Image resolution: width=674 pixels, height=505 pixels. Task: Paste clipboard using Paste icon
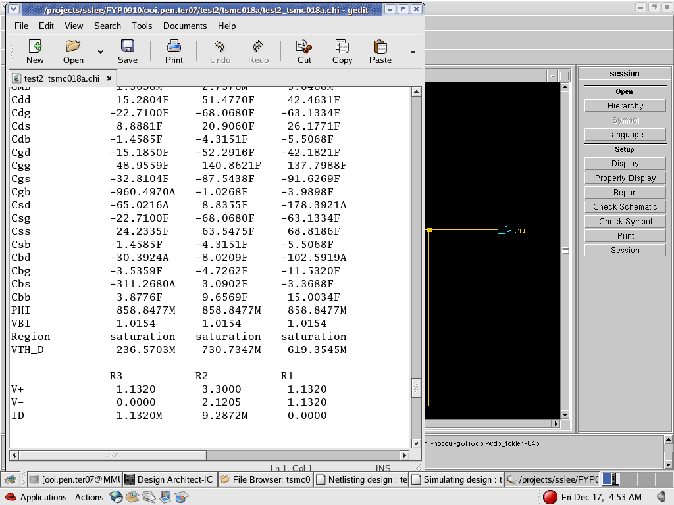380,47
